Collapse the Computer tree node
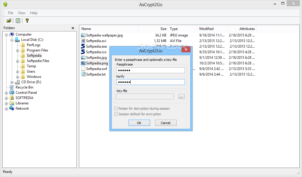This screenshot has width=302, height=177. [x=6, y=35]
